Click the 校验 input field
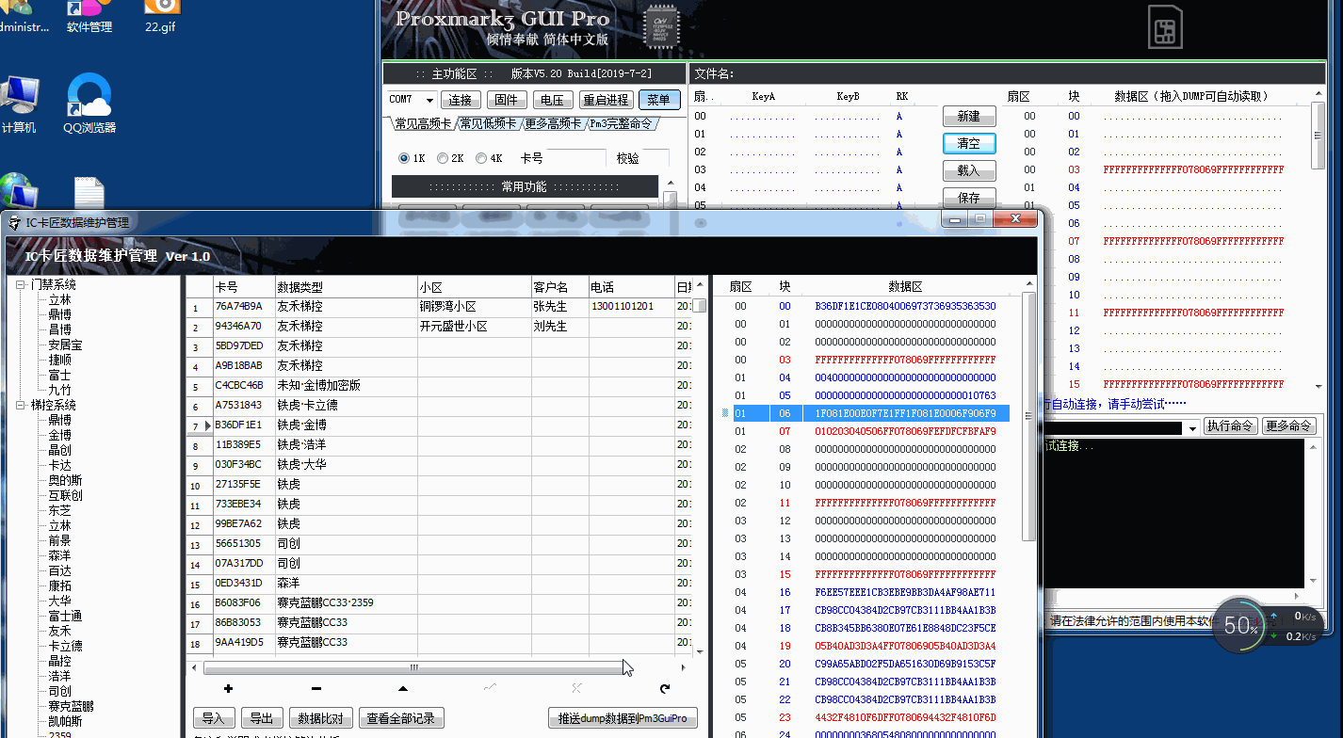The height and width of the screenshot is (738, 1343). (656, 158)
